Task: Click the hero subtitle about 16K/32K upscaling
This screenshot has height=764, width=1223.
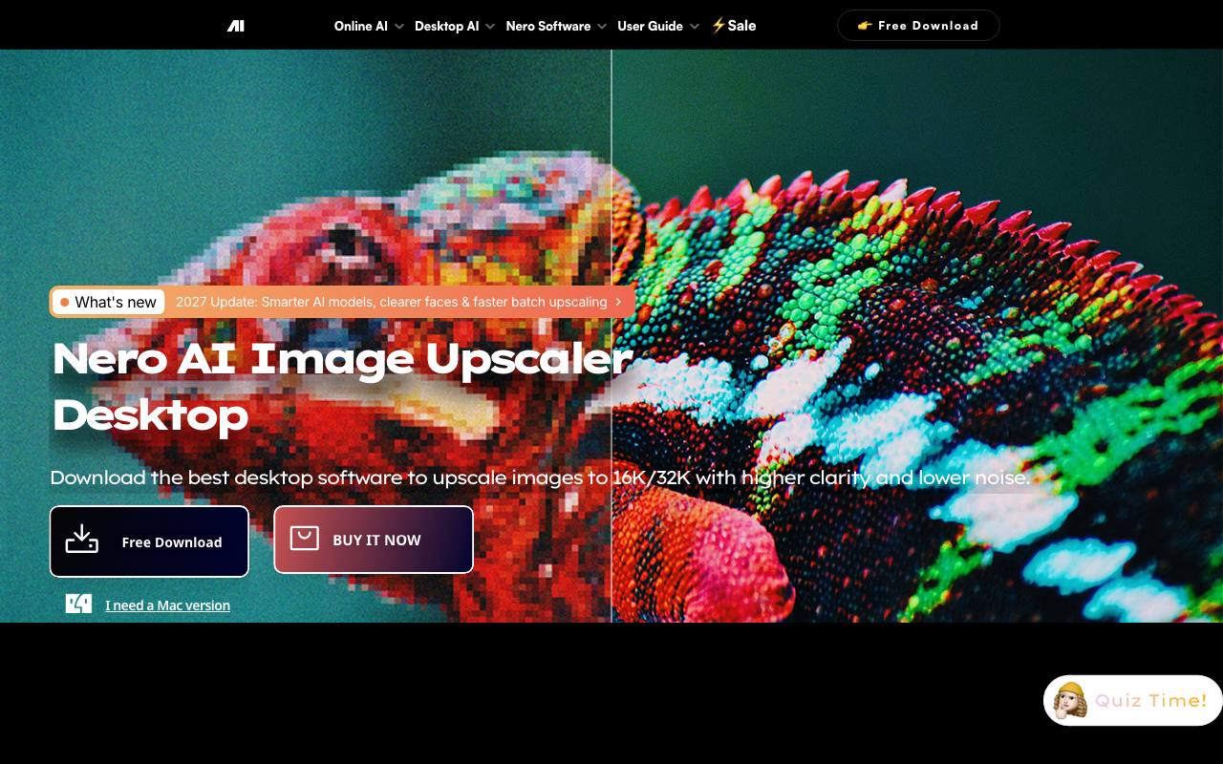Action: (540, 477)
